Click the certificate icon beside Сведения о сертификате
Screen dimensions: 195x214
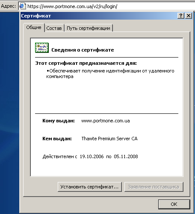point(42,48)
